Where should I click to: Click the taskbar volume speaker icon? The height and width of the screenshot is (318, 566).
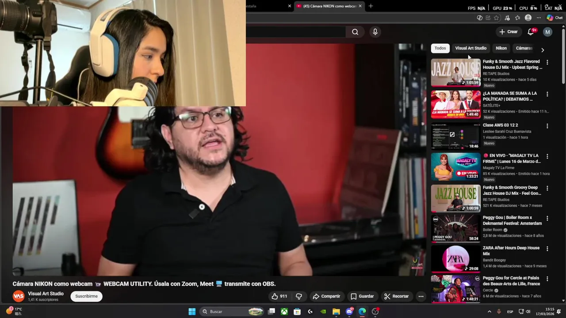pyautogui.click(x=528, y=312)
